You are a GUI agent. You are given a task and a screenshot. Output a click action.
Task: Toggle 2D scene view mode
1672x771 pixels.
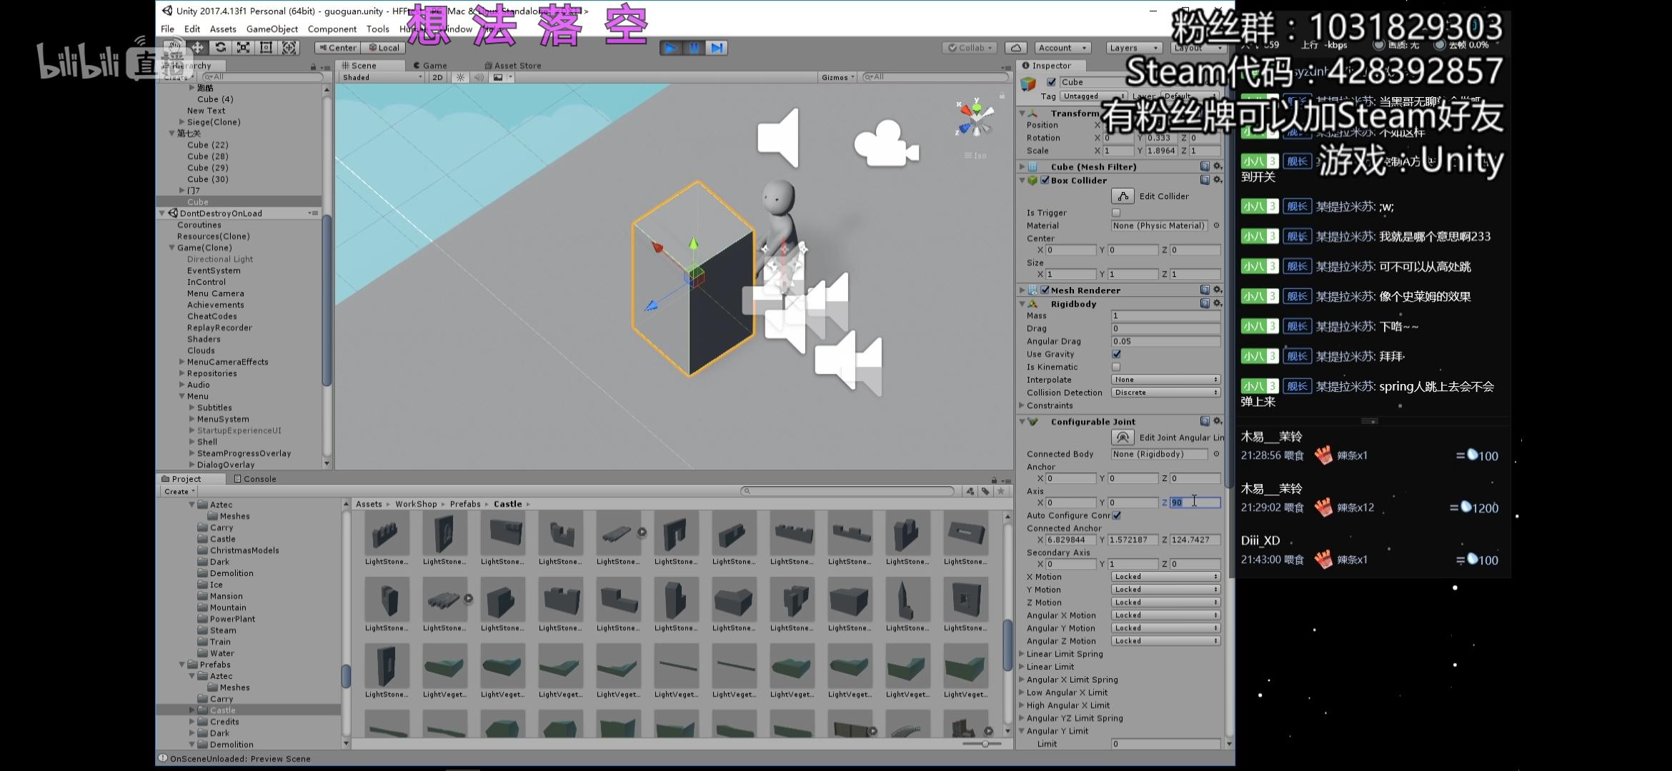[437, 77]
